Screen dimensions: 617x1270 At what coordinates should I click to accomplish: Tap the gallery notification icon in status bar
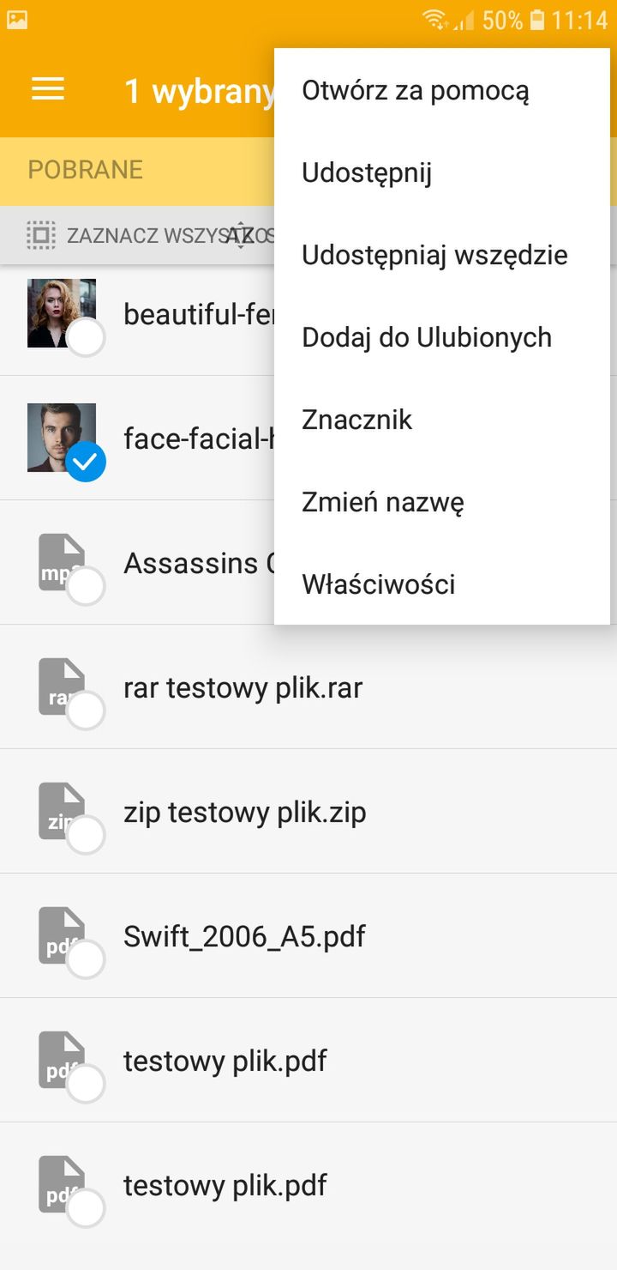coord(17,20)
